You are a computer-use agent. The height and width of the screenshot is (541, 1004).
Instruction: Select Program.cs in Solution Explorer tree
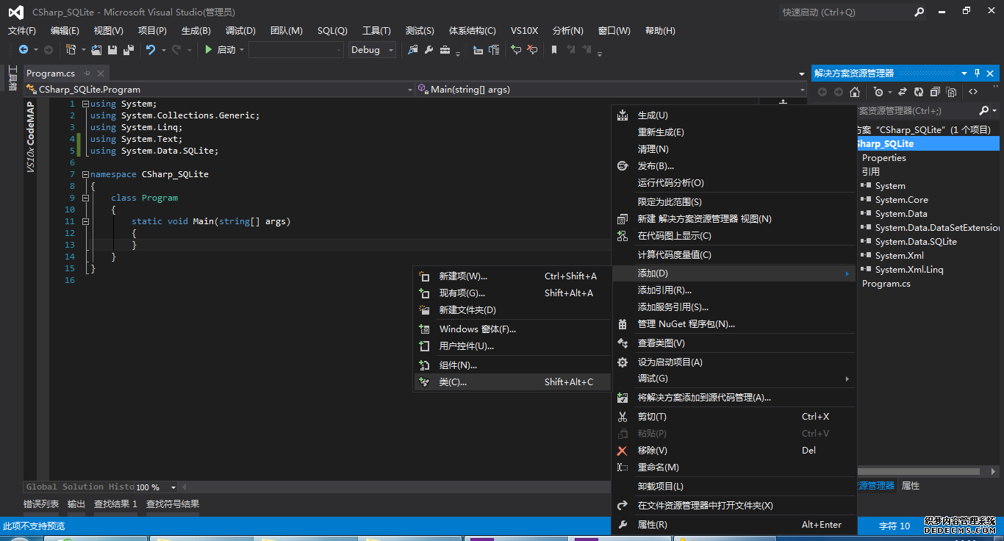pos(886,284)
